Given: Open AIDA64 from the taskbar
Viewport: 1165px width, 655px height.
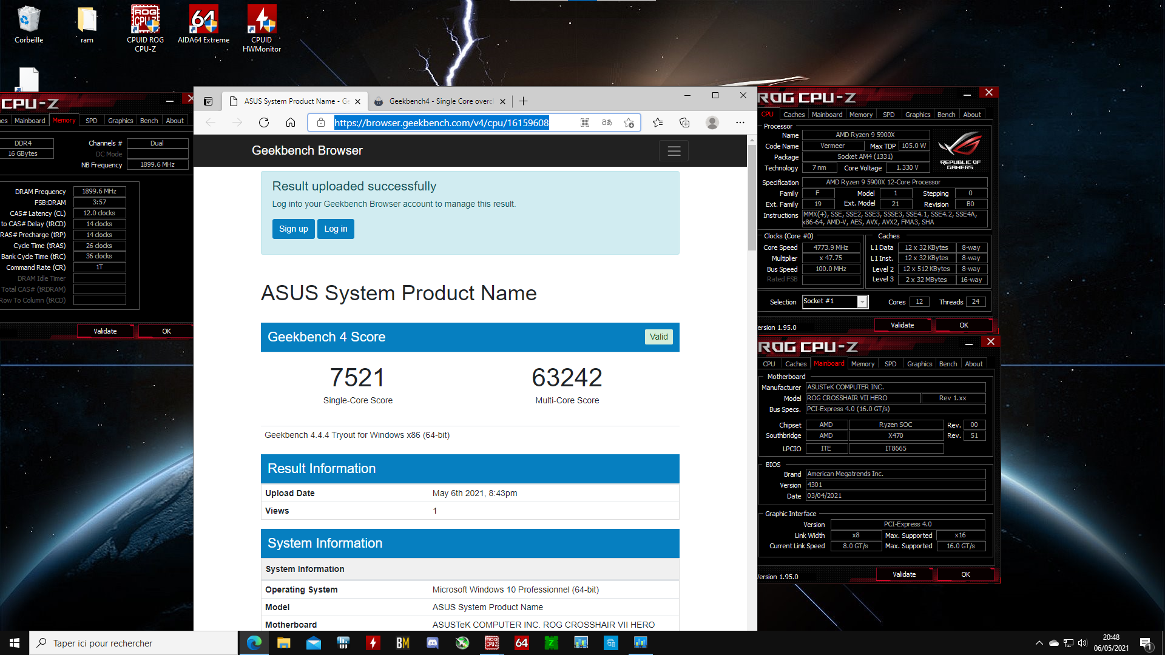Looking at the screenshot, I should pyautogui.click(x=522, y=643).
